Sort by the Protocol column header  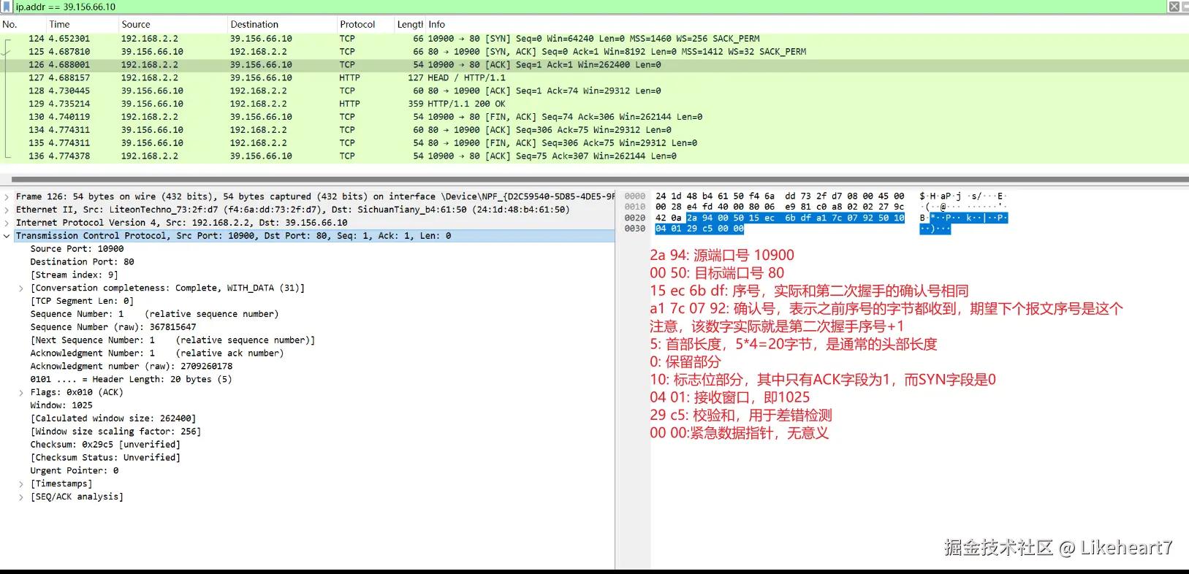click(x=357, y=24)
